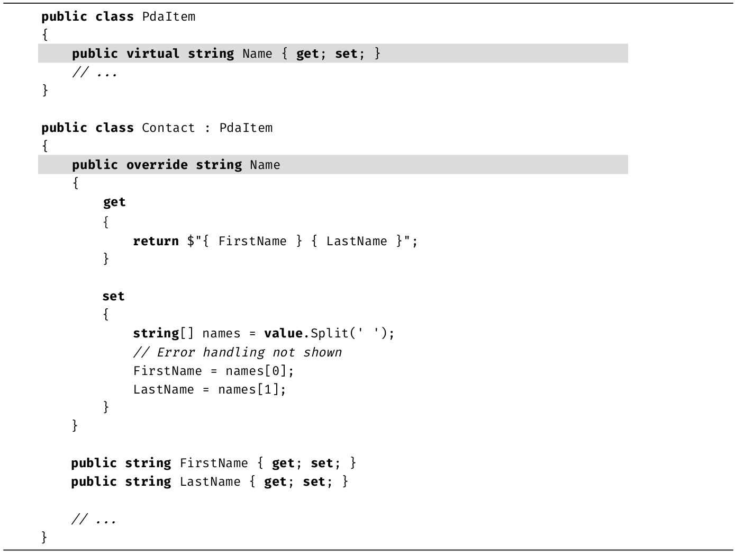Click the PdaItem base class after the colon

246,128
